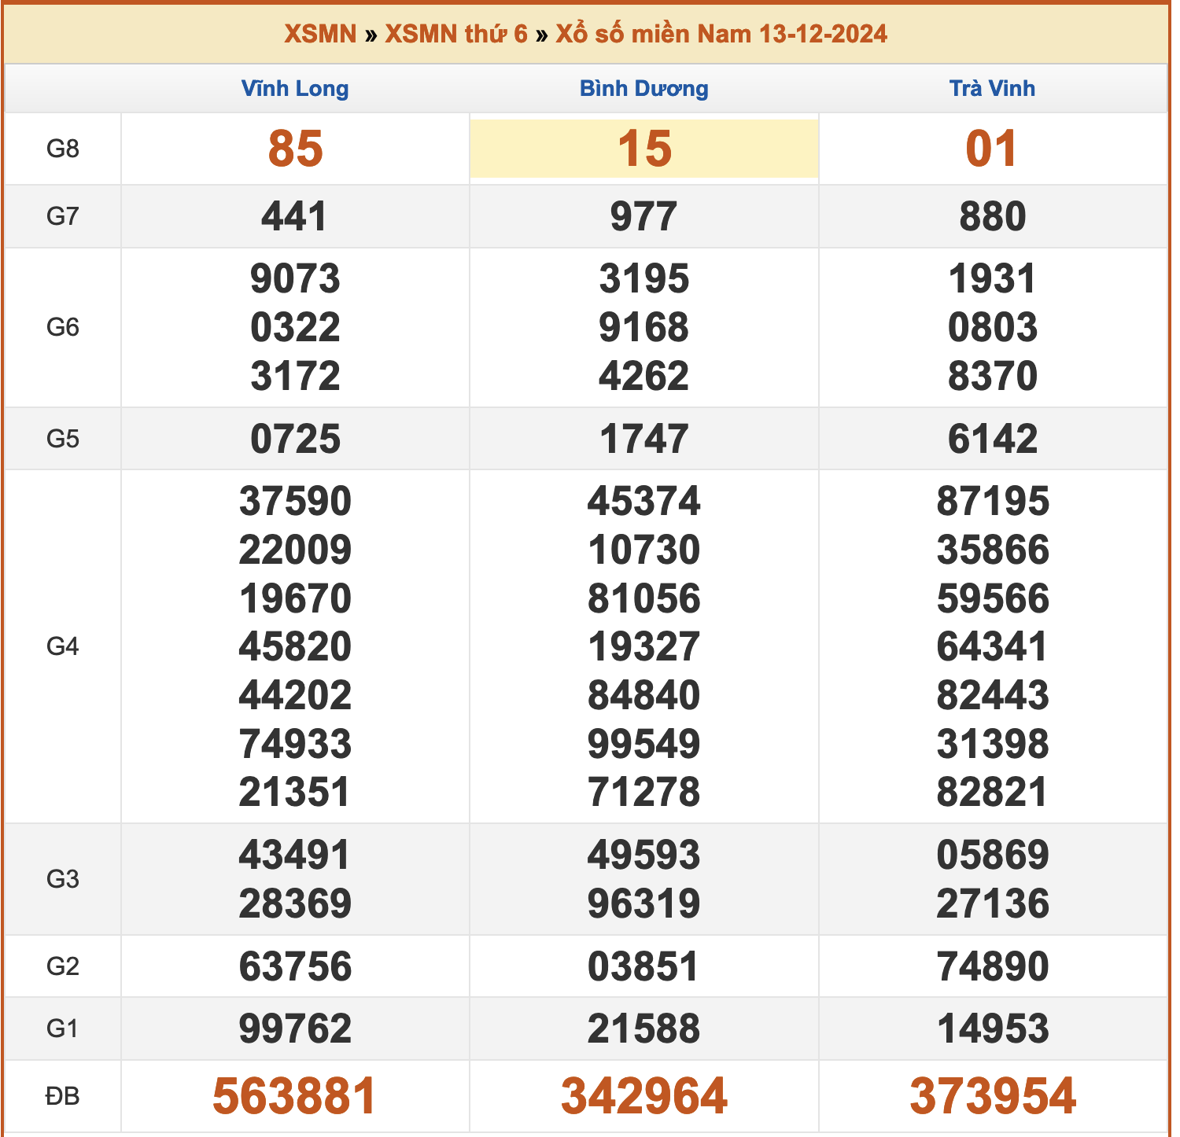Screen dimensions: 1180x1137
Task: Select Trà Vinh G8 result 01
Action: point(993,149)
